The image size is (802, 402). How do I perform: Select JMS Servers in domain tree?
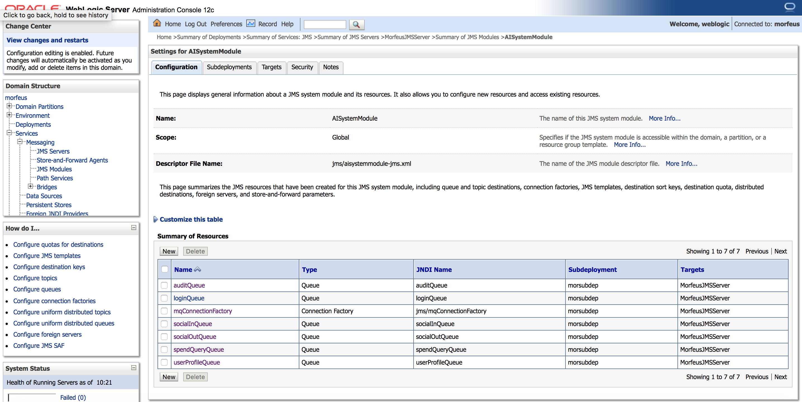point(53,151)
